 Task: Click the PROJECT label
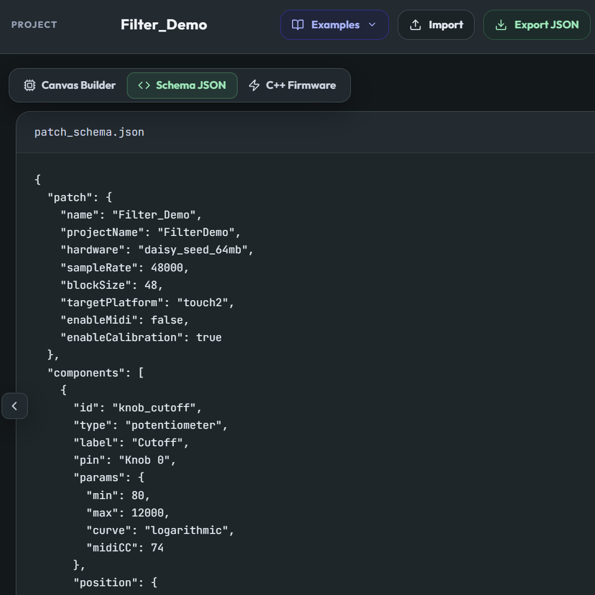(34, 25)
